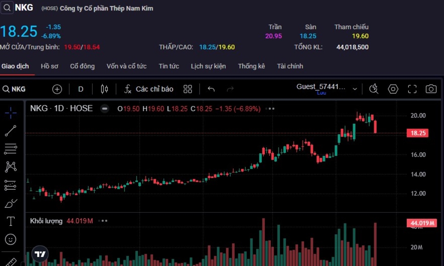Open the Các chỉ báo indicators menu
This screenshot has height=266, width=444.
click(x=149, y=89)
